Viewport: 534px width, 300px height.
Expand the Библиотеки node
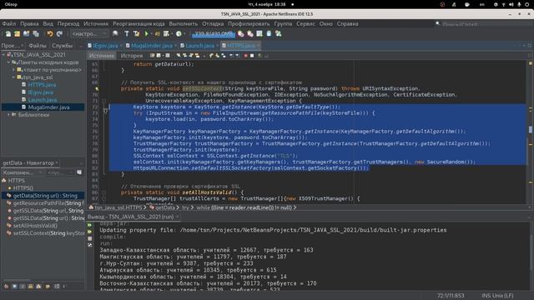tap(8, 115)
